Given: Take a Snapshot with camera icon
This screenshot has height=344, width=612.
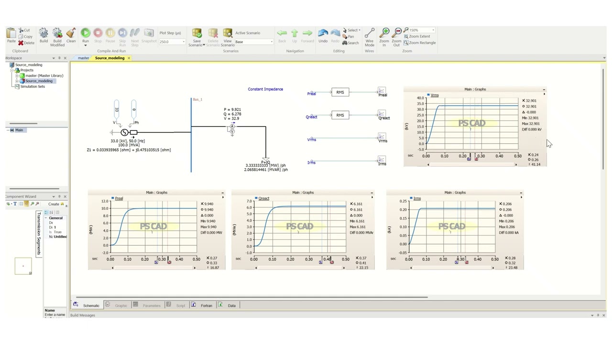Looking at the screenshot, I should point(149,32).
